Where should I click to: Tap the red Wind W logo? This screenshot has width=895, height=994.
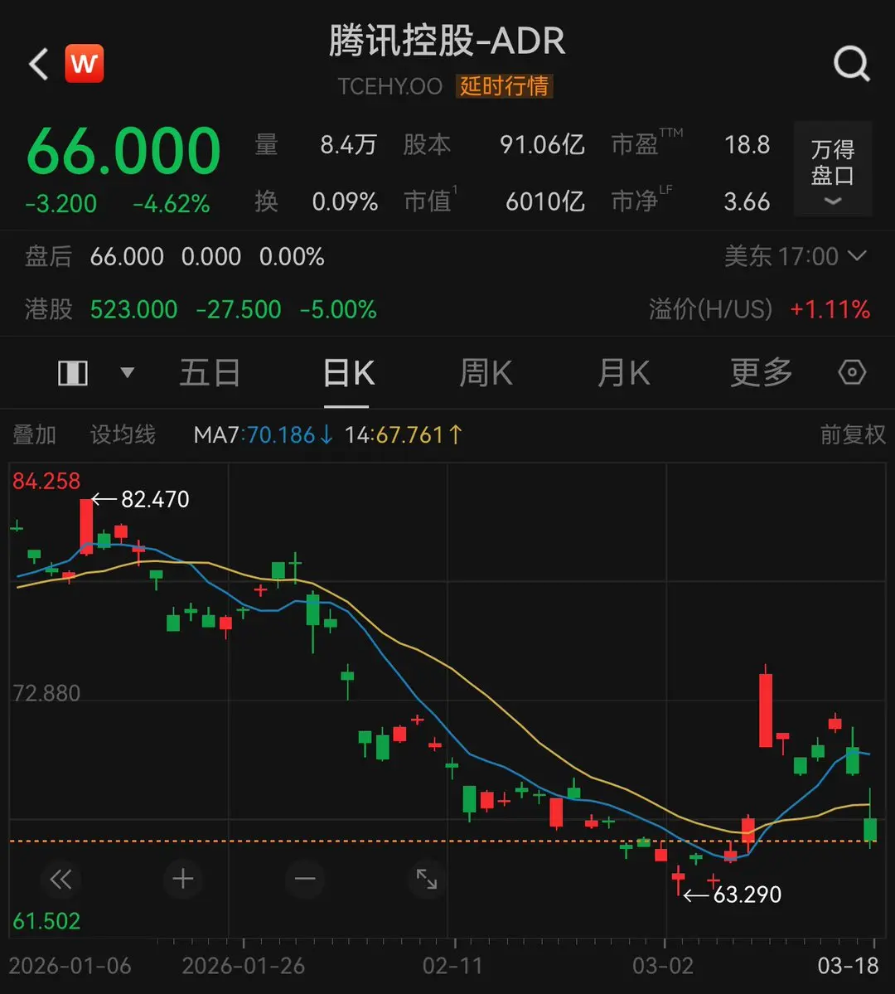85,63
